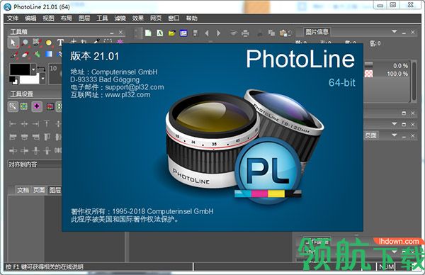
Task: Click the vertical scrollbar in right panel
Action: tap(414, 82)
